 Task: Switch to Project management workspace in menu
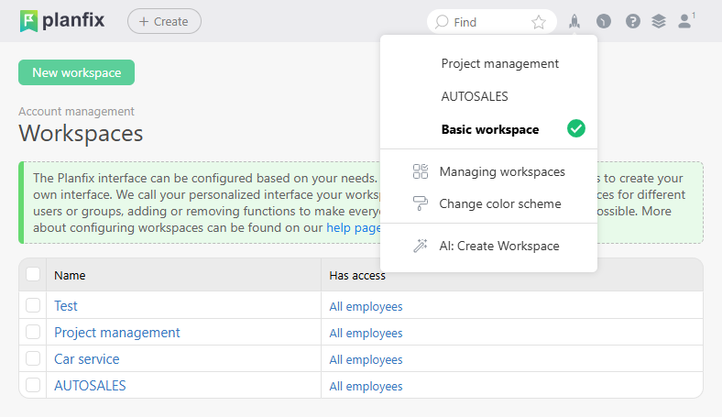click(x=499, y=63)
